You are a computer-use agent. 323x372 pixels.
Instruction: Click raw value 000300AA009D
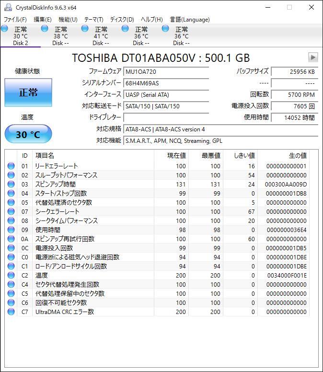pyautogui.click(x=286, y=185)
